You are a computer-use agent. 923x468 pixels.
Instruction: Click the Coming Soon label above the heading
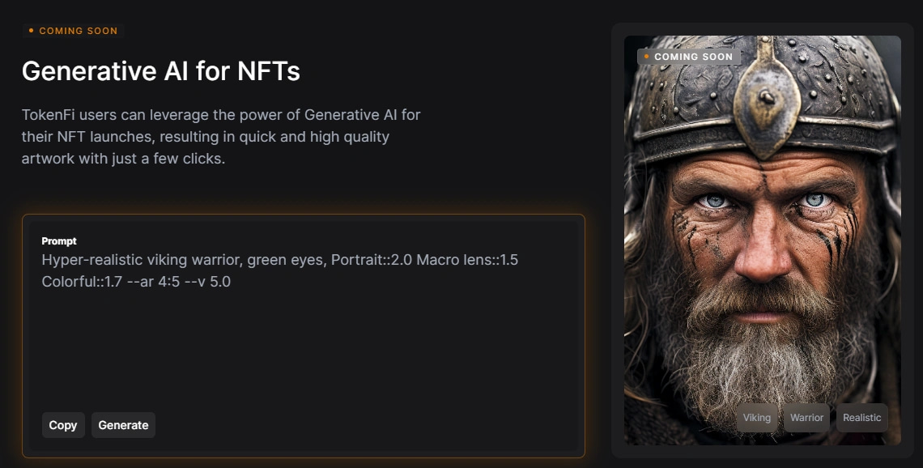click(78, 31)
